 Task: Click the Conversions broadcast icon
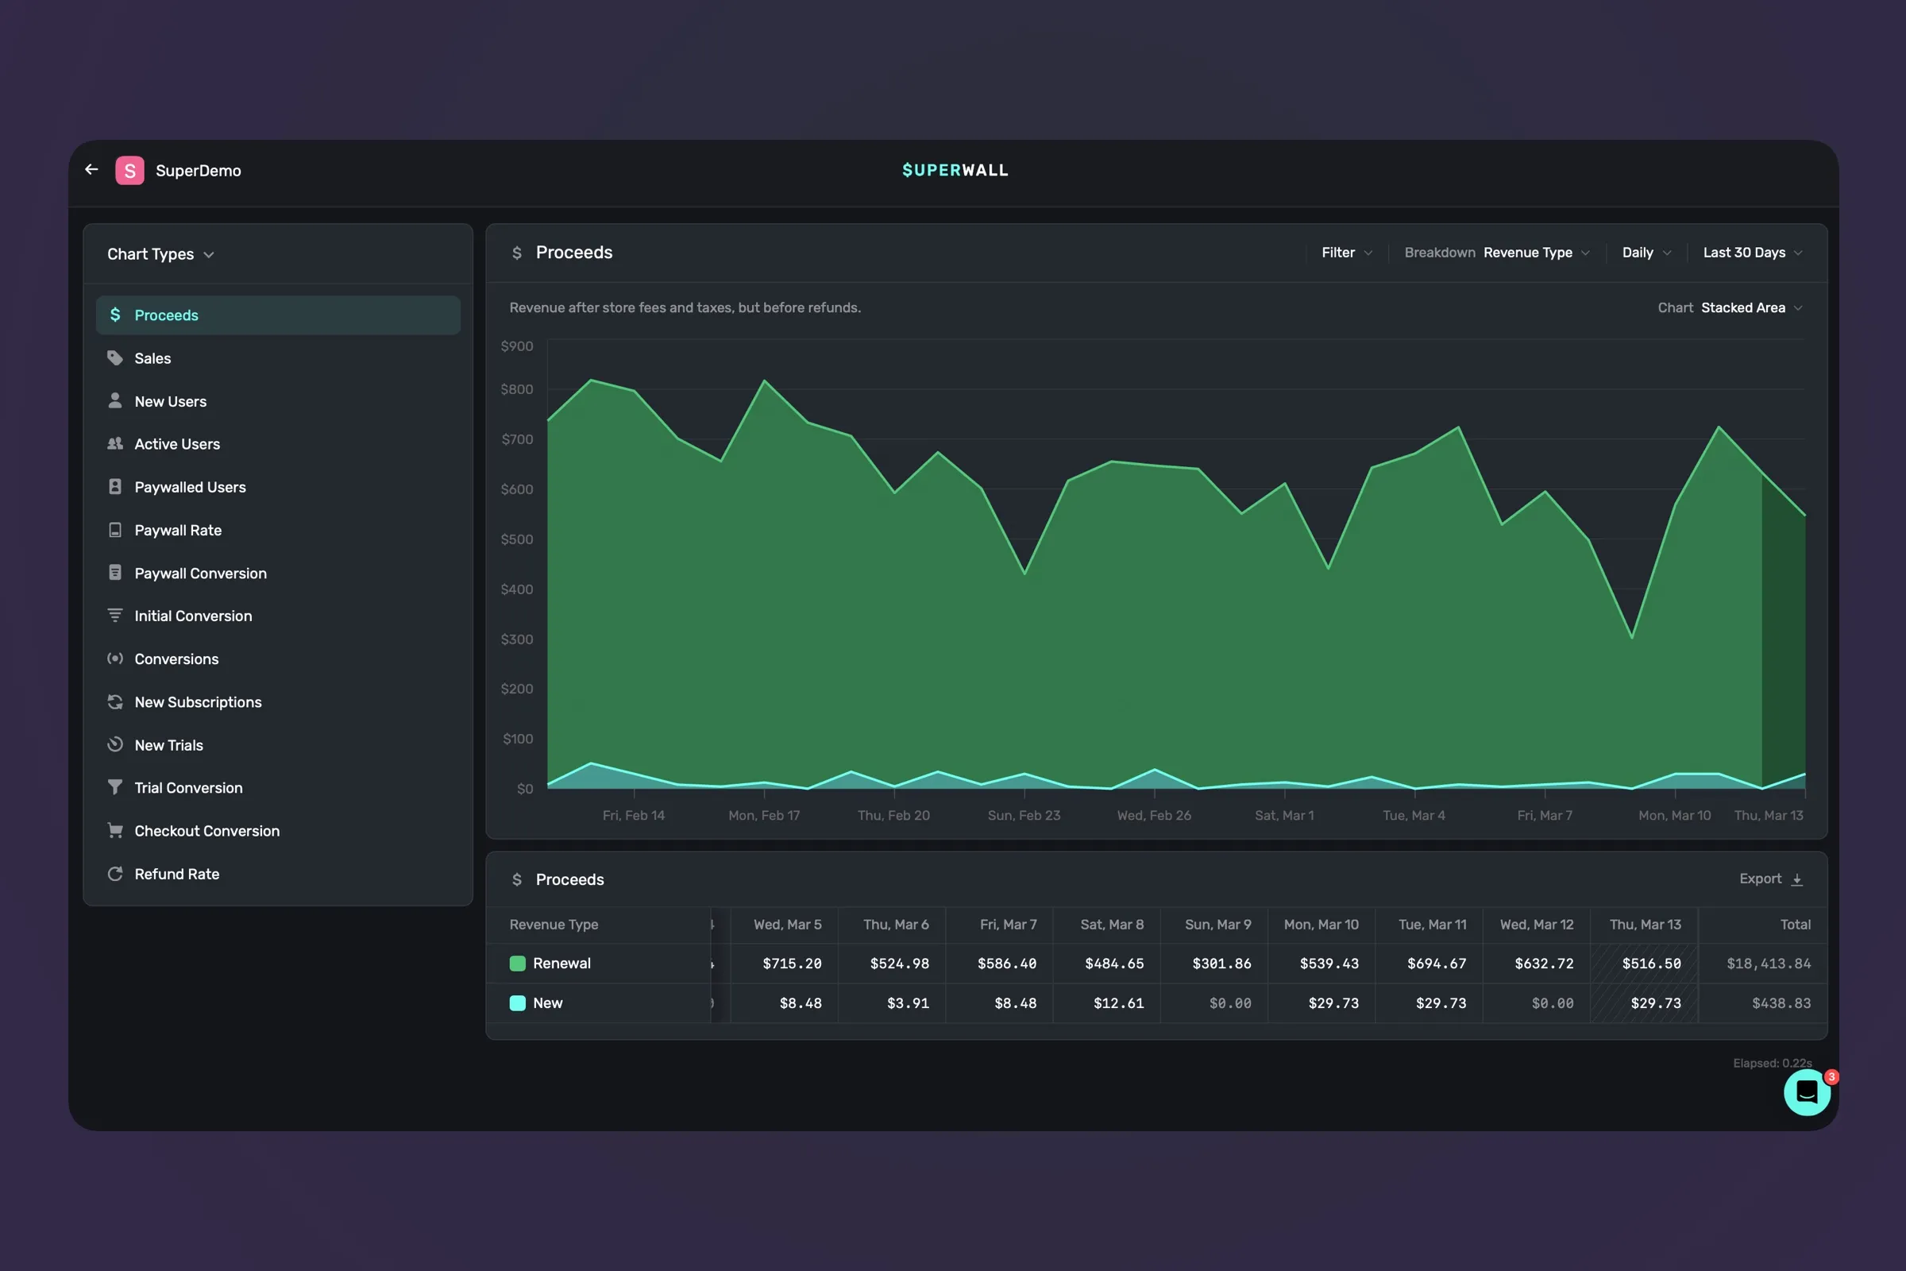point(115,659)
